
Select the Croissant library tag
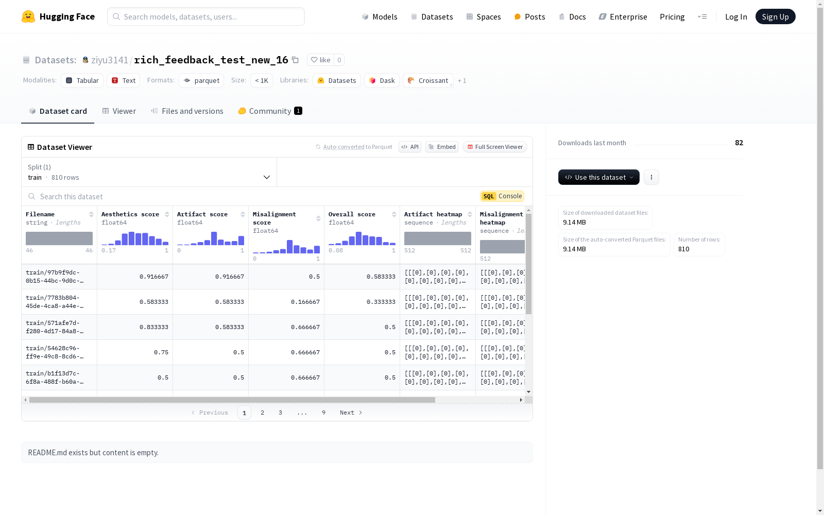(428, 80)
